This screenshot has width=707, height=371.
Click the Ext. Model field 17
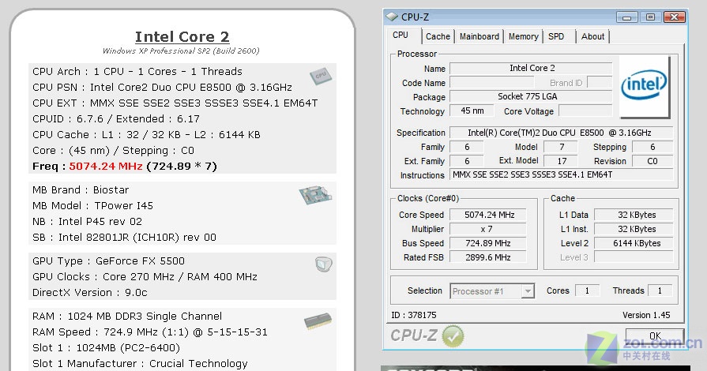tap(560, 161)
